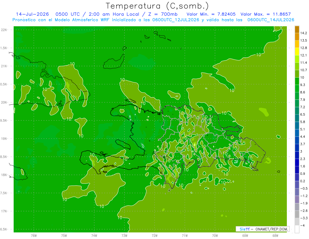Click the "Valor Min. = 7.82405" value
This screenshot has width=309, height=239.
tap(211, 14)
